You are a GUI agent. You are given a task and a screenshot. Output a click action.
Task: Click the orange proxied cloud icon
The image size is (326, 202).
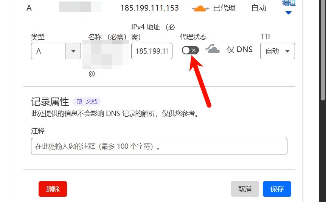(x=200, y=8)
